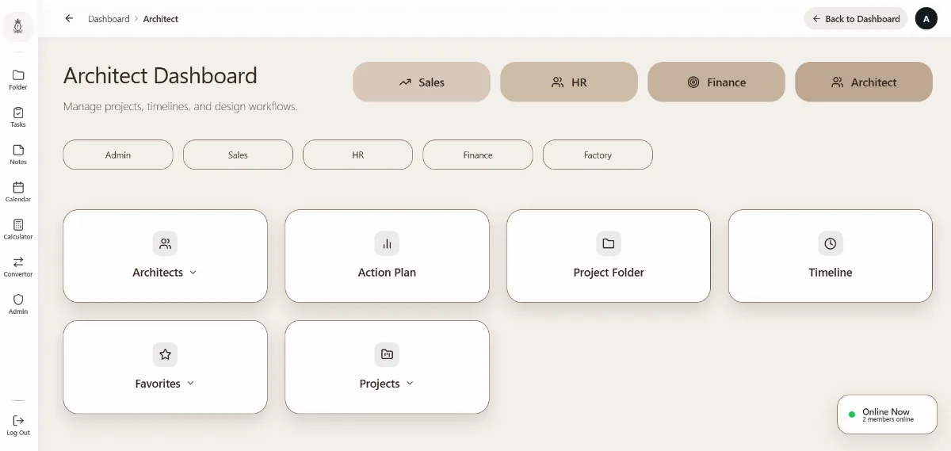951x451 pixels.
Task: Click the people icon in the HR tab
Action: (x=558, y=82)
